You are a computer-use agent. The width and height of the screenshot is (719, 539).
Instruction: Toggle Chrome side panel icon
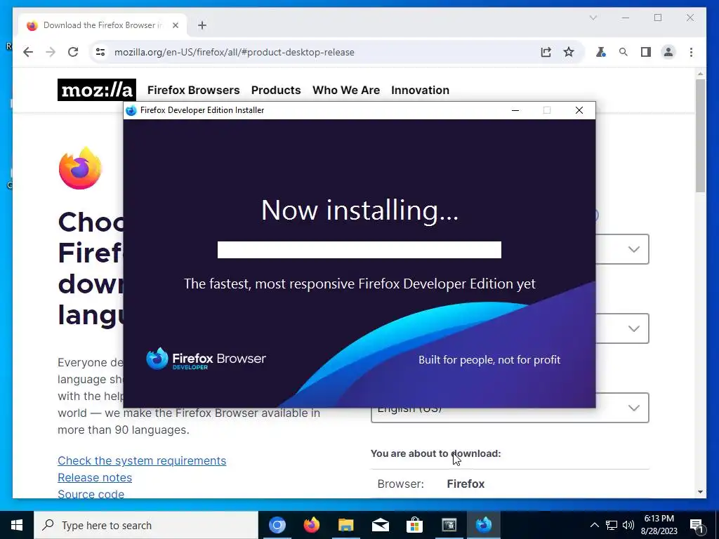pyautogui.click(x=646, y=52)
